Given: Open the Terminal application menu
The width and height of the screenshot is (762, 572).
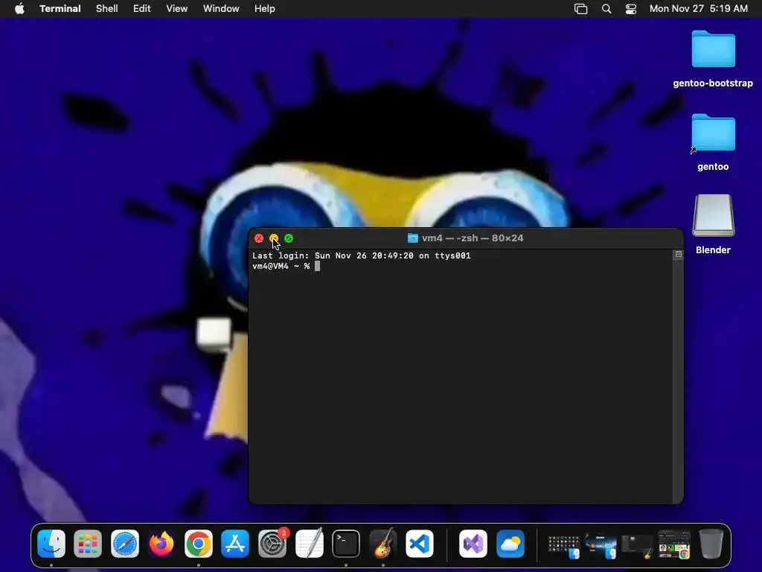Looking at the screenshot, I should [x=60, y=9].
